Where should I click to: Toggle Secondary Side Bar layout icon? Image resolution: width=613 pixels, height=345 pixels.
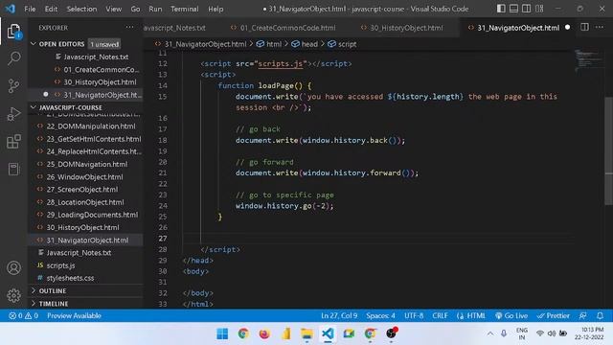coord(526,9)
